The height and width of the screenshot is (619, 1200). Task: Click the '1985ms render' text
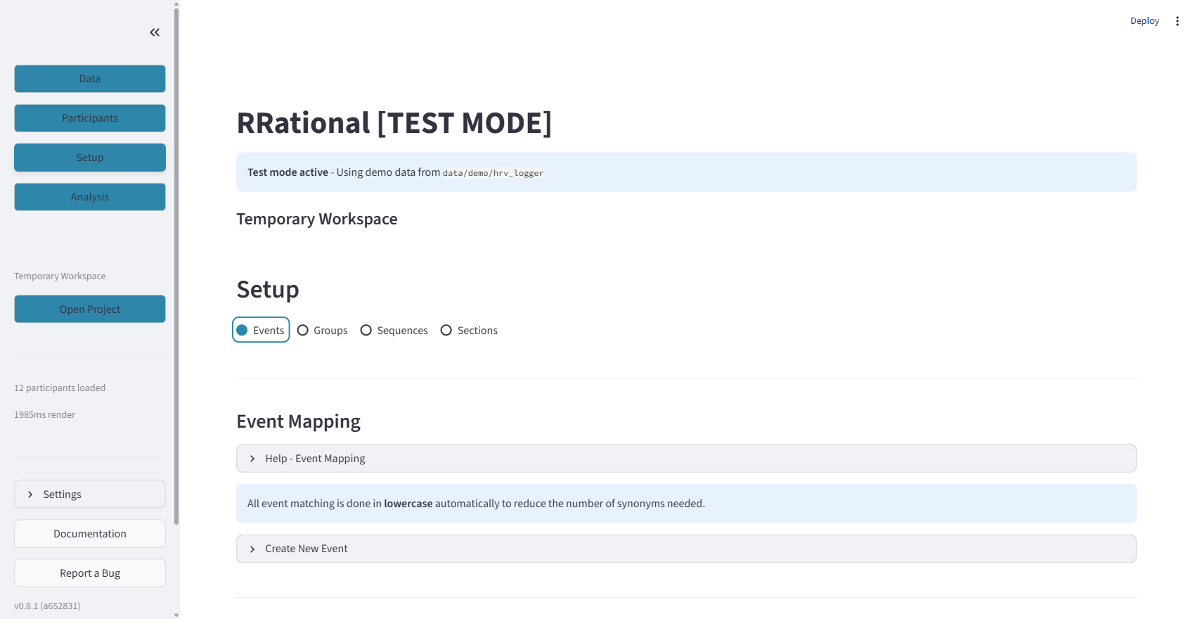(x=44, y=415)
